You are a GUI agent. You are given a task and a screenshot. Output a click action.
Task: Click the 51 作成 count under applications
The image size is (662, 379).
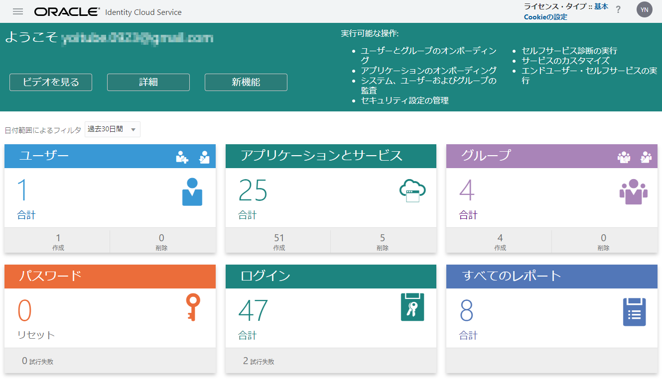[278, 242]
